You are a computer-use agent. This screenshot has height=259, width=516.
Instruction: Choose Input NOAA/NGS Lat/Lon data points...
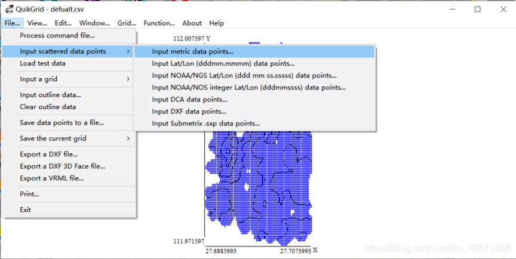(x=254, y=76)
